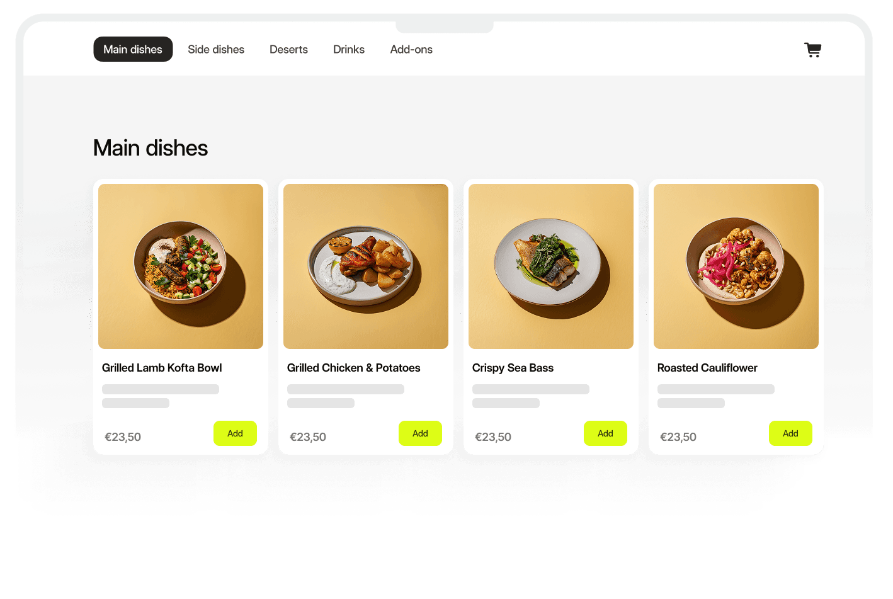Open the shopping cart icon

pyautogui.click(x=812, y=50)
